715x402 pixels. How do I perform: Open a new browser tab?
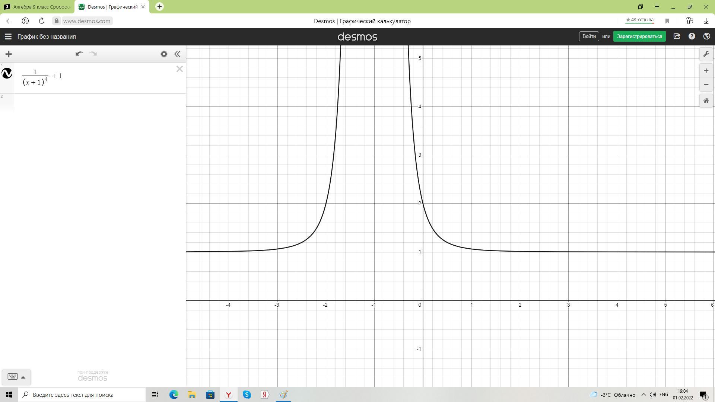159,7
